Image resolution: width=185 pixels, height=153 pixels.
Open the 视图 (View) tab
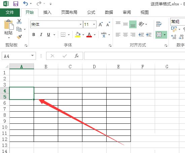(x=144, y=12)
